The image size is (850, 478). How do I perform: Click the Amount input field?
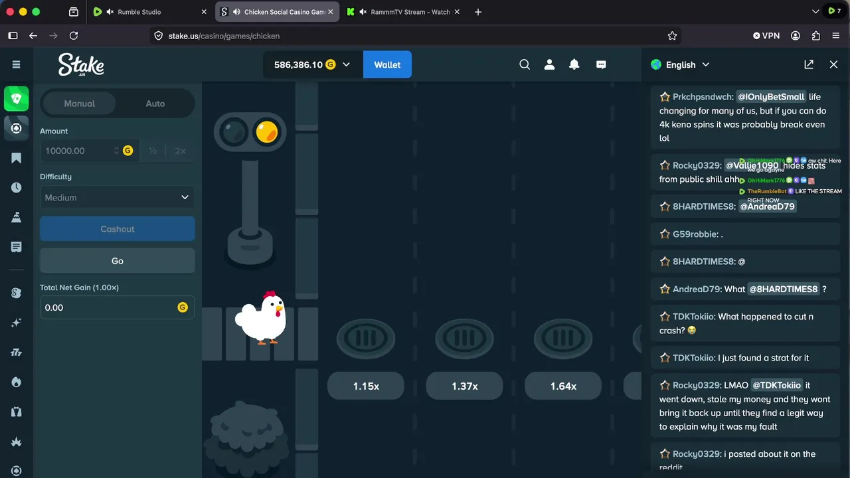coord(88,151)
